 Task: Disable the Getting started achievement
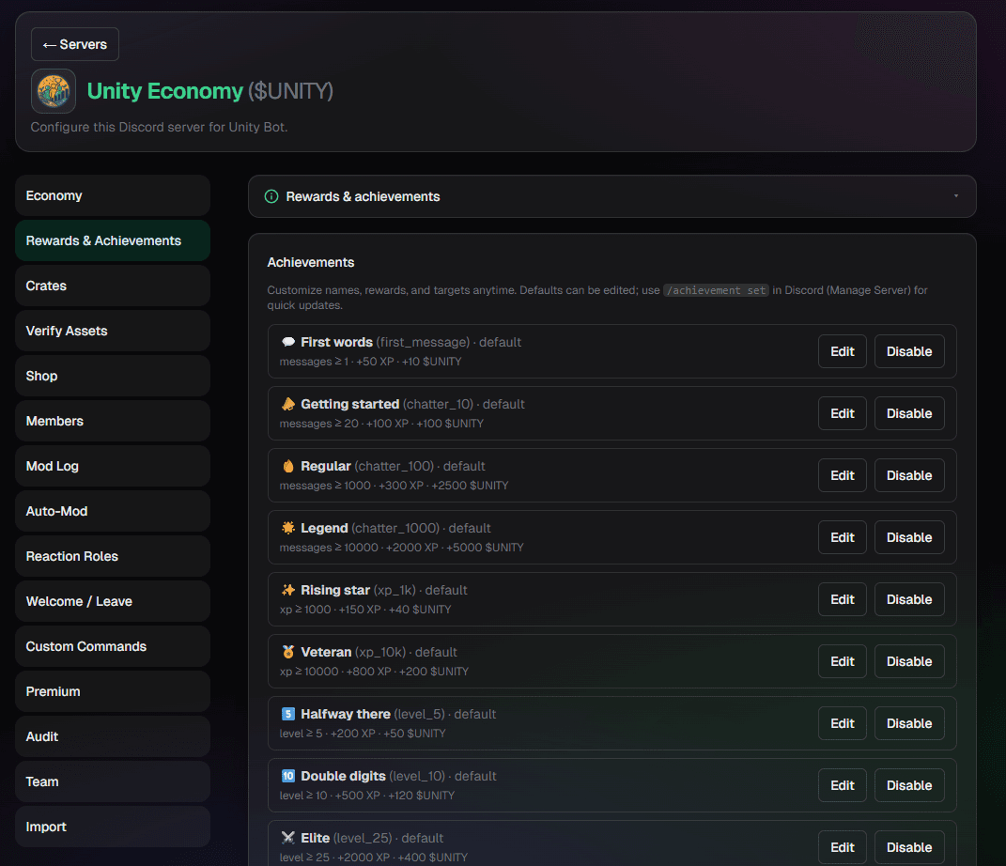tap(909, 414)
